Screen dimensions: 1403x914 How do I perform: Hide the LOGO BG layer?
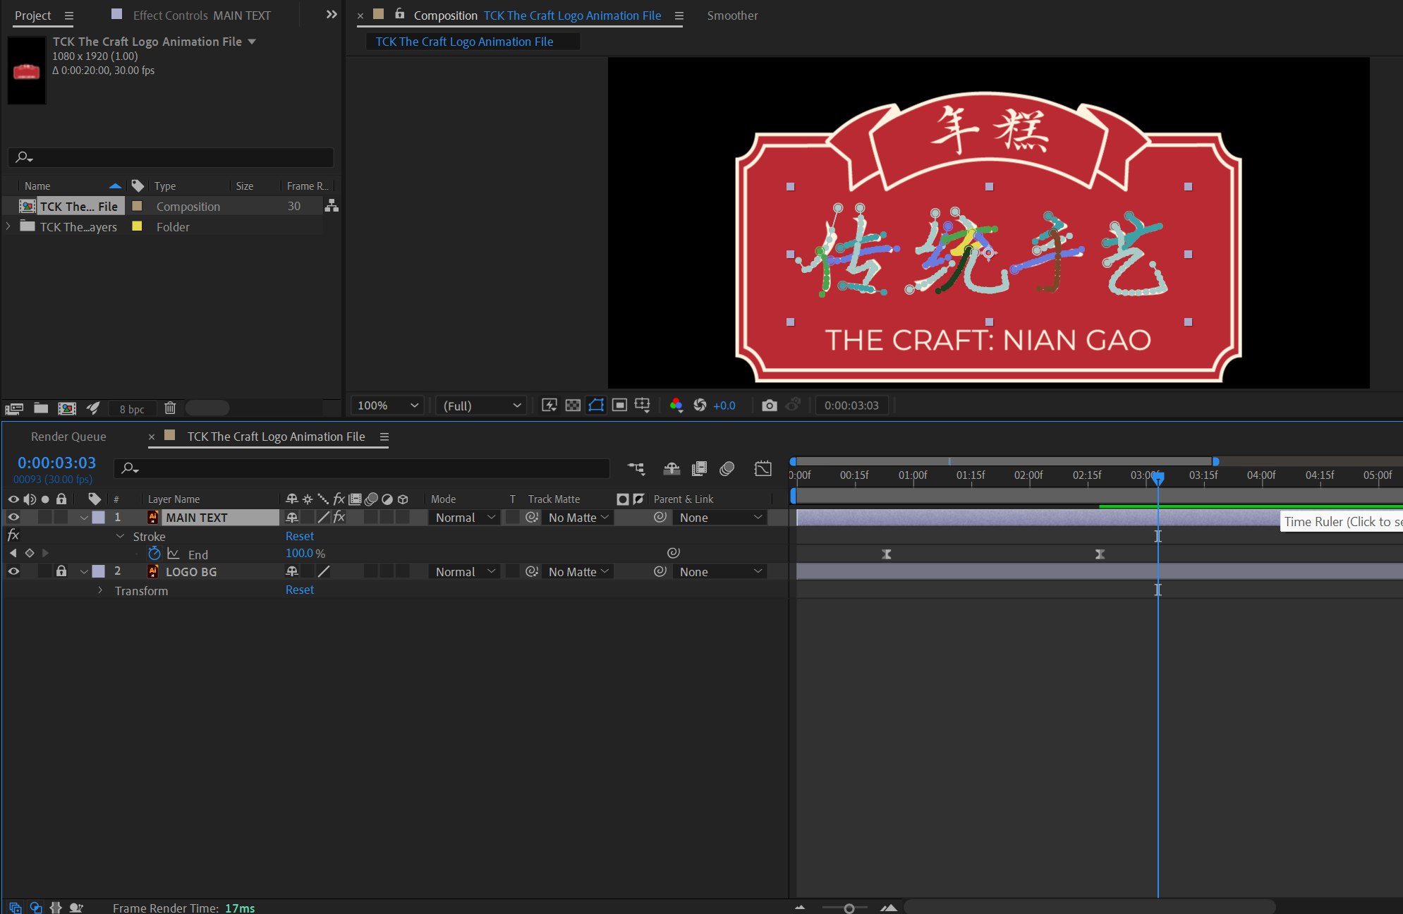(x=13, y=571)
